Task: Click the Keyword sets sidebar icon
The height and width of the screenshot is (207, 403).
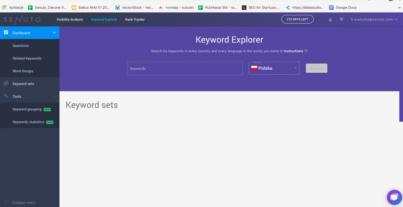Action: [x=6, y=84]
